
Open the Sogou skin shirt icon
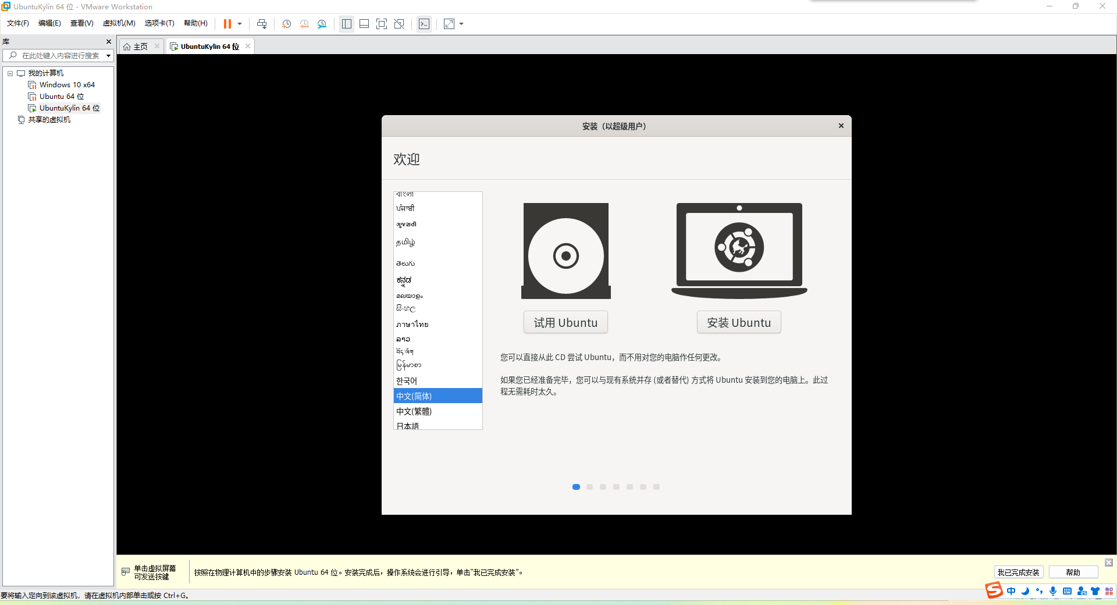[x=1095, y=591]
